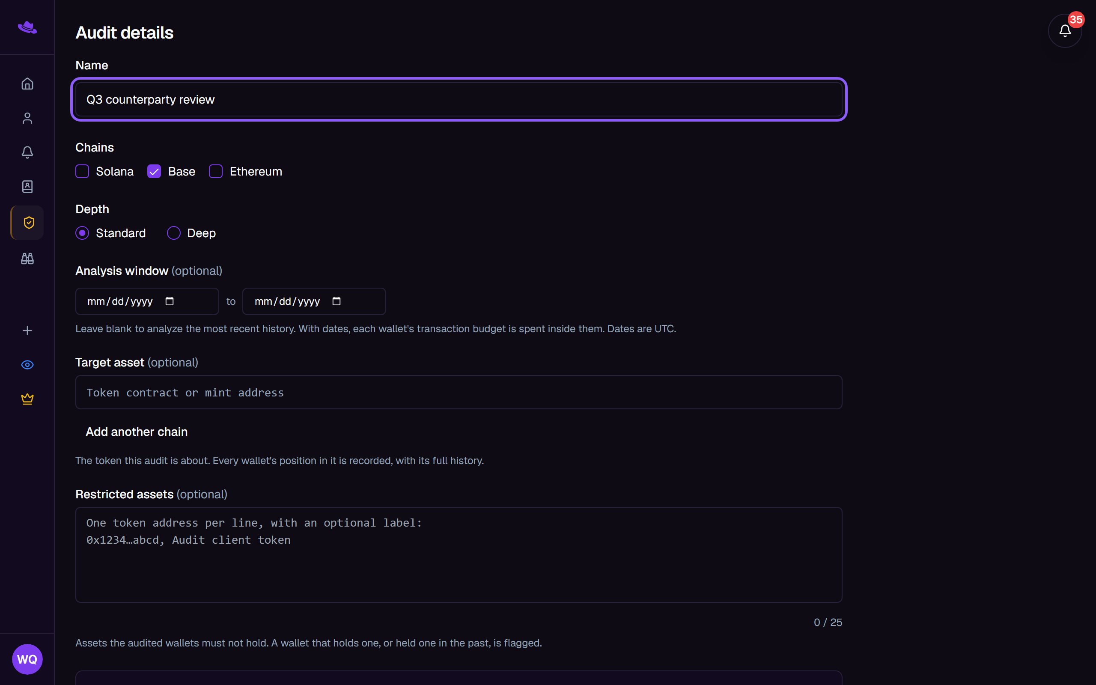
Task: Enable the Ethereum chain checkbox
Action: tap(216, 172)
